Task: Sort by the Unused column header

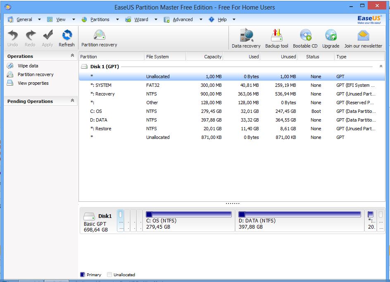Action: (x=279, y=57)
